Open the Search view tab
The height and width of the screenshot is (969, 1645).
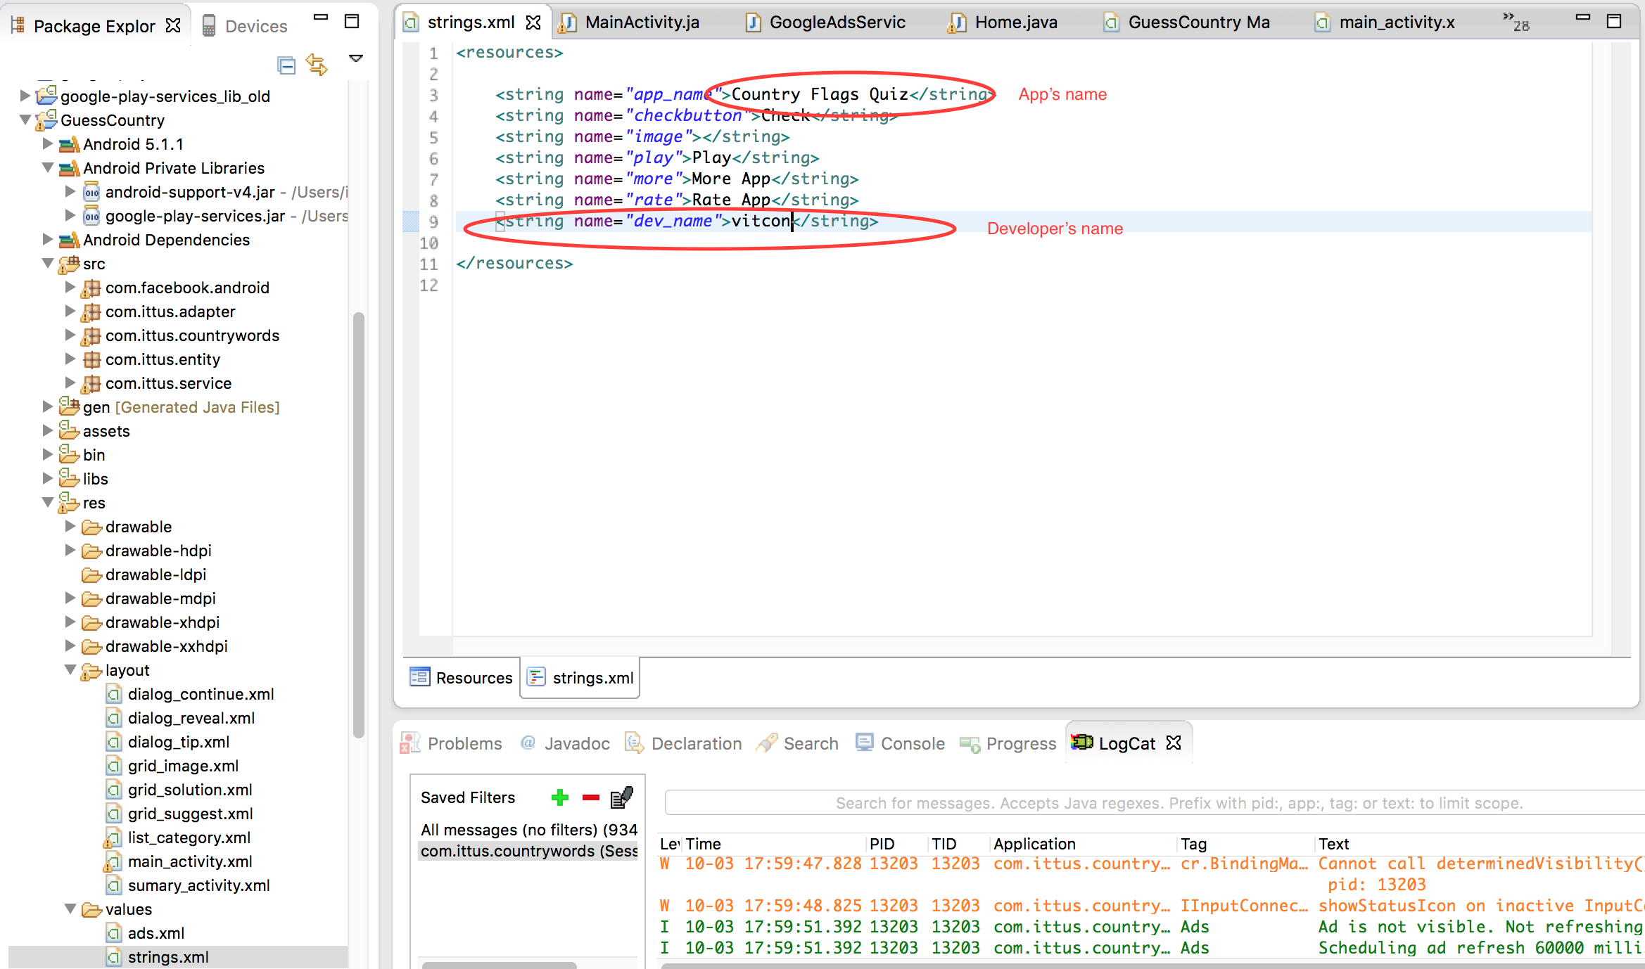click(x=797, y=744)
